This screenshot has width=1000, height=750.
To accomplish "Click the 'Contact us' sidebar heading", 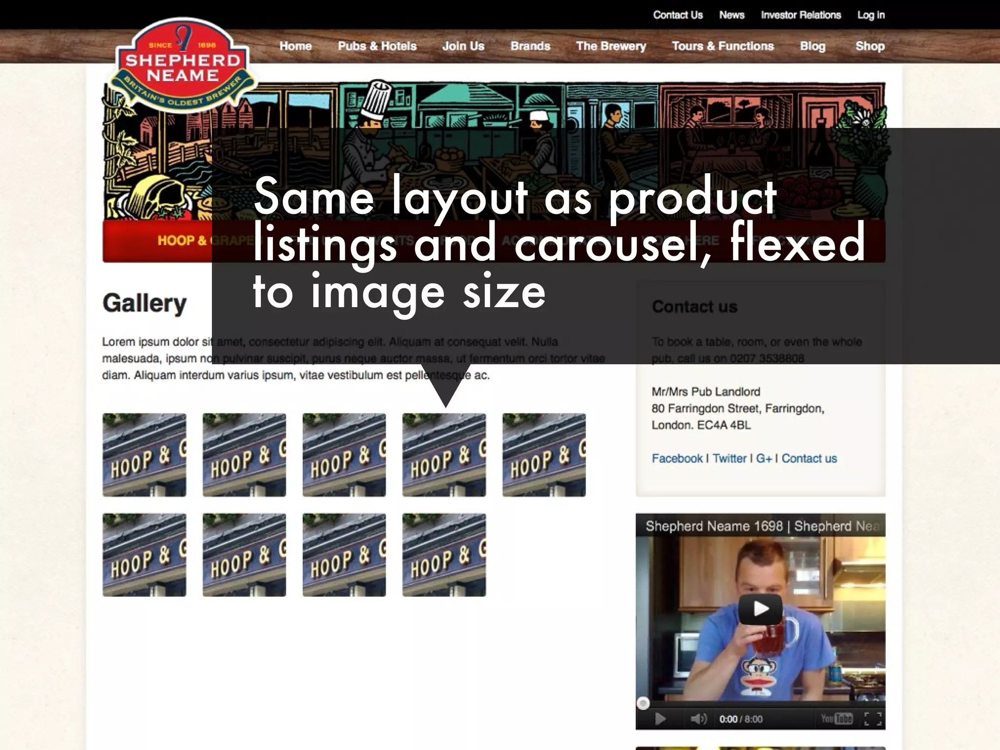I will (694, 307).
